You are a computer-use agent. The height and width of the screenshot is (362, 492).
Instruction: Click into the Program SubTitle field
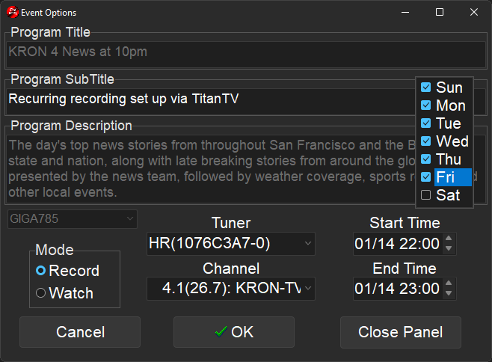coord(209,99)
